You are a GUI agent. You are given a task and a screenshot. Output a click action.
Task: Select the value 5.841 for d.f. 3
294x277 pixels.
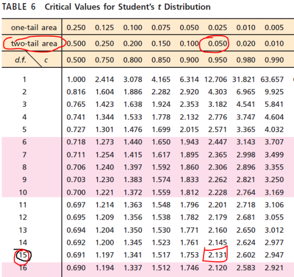click(274, 104)
